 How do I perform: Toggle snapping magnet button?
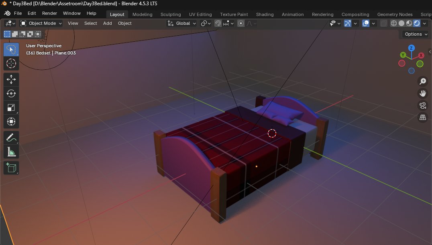pyautogui.click(x=218, y=23)
